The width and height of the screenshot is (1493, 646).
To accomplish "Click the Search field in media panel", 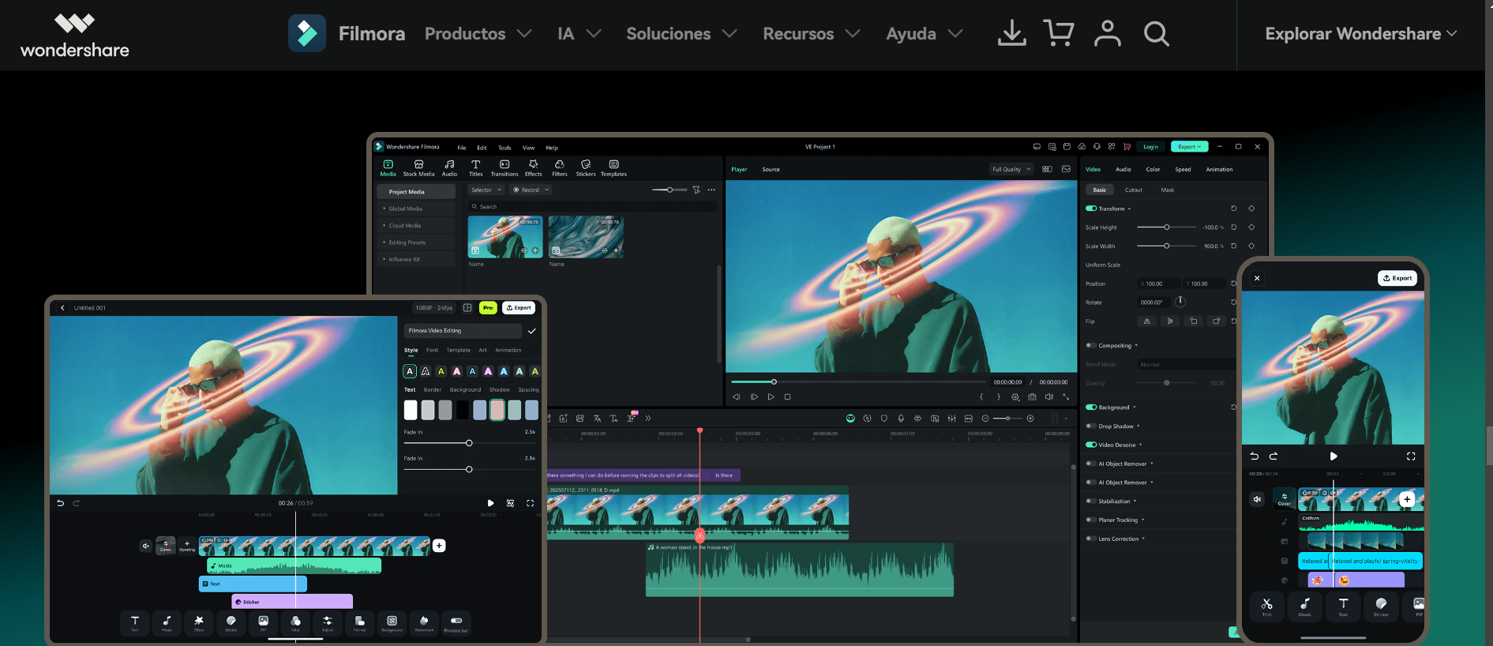I will [x=592, y=206].
